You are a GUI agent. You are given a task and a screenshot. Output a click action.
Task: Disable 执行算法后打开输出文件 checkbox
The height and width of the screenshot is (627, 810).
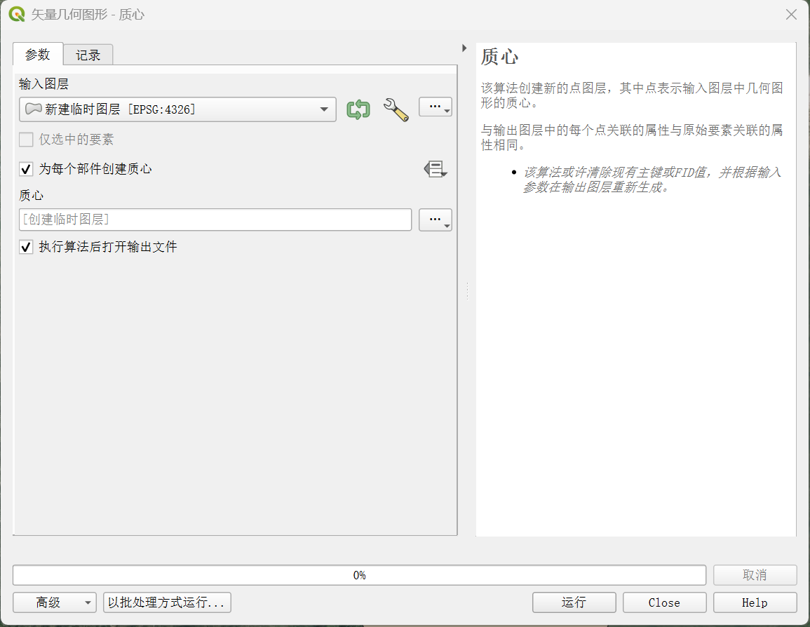(27, 247)
